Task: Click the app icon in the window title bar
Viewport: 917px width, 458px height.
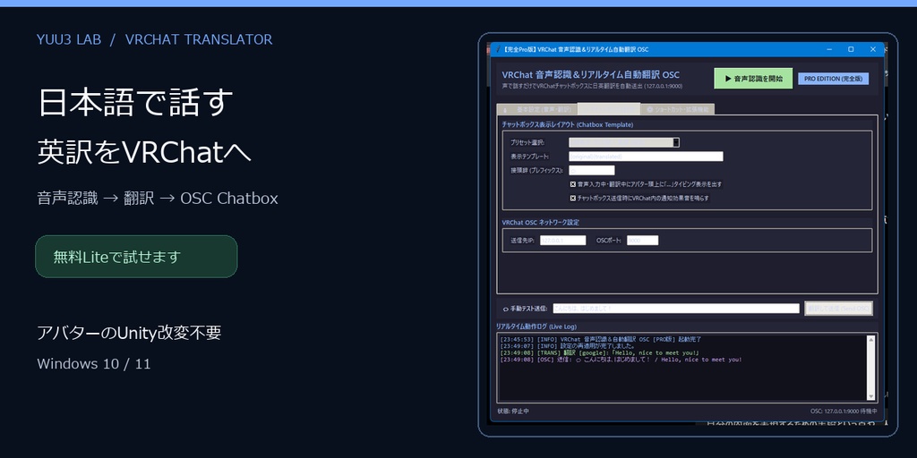Action: 496,50
